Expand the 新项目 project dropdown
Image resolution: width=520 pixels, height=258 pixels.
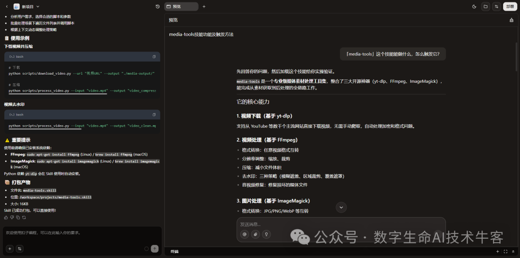(38, 7)
